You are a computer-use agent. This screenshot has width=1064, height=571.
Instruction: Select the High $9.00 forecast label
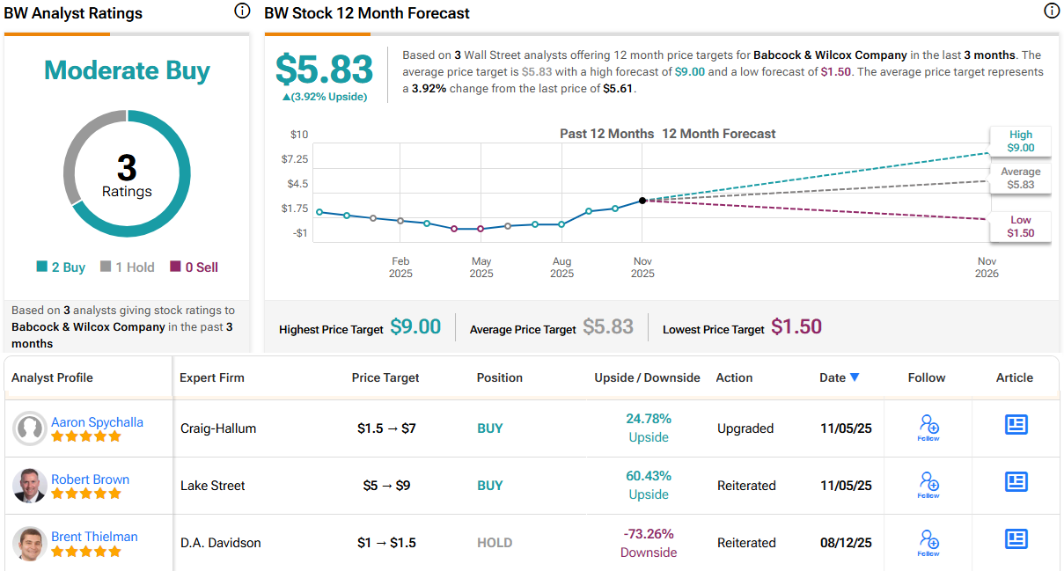[1021, 142]
